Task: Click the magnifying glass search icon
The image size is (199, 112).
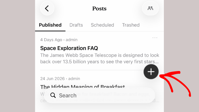Action: click(x=53, y=95)
